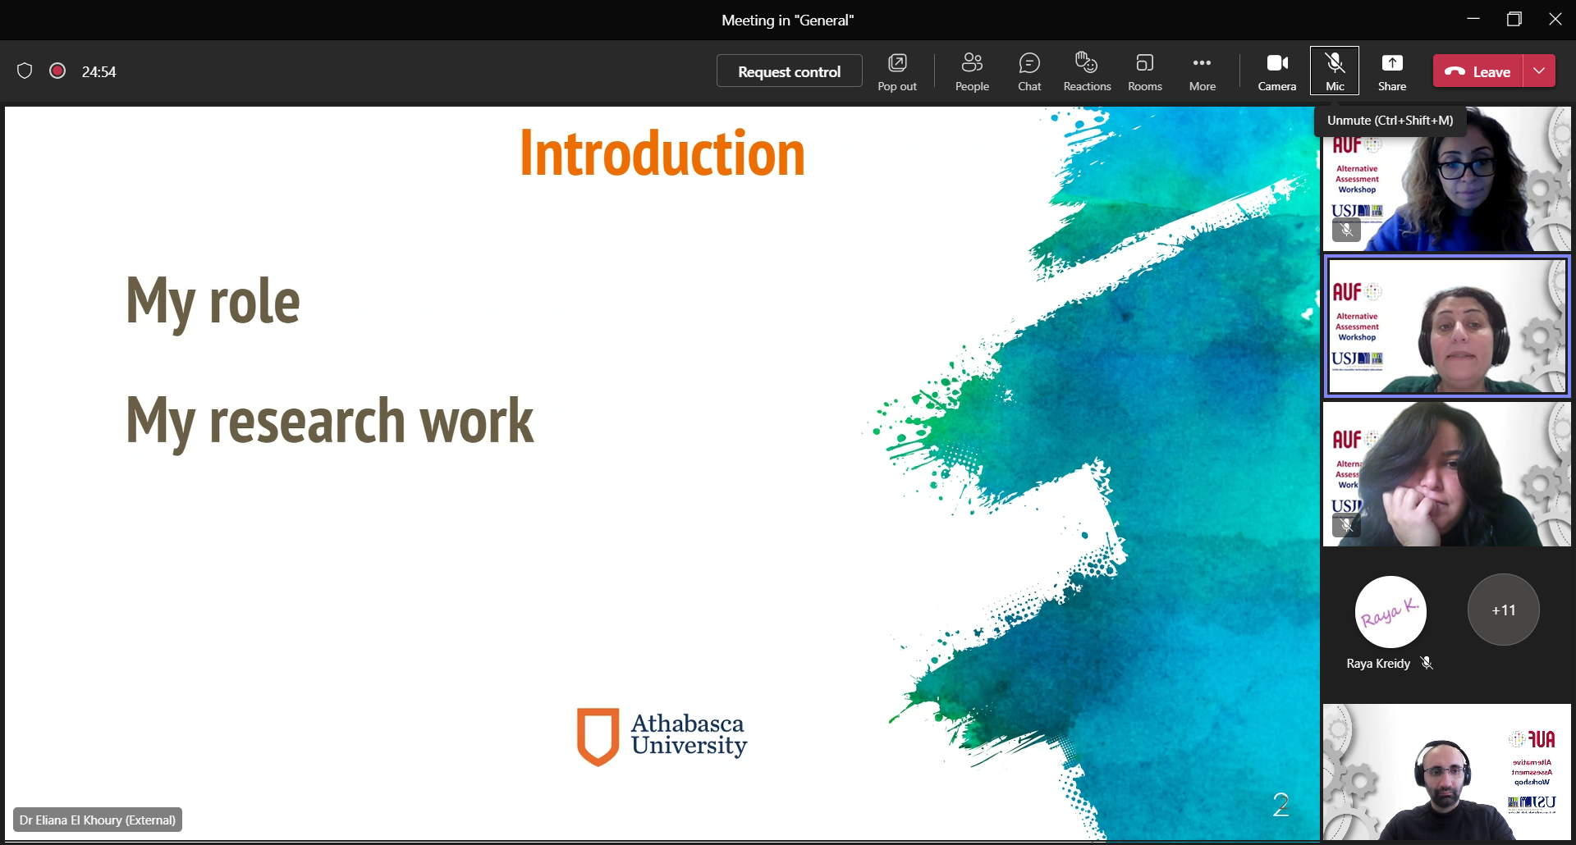Screen dimensions: 1576x845
Task: Unmute the Mic
Action: pyautogui.click(x=1335, y=71)
